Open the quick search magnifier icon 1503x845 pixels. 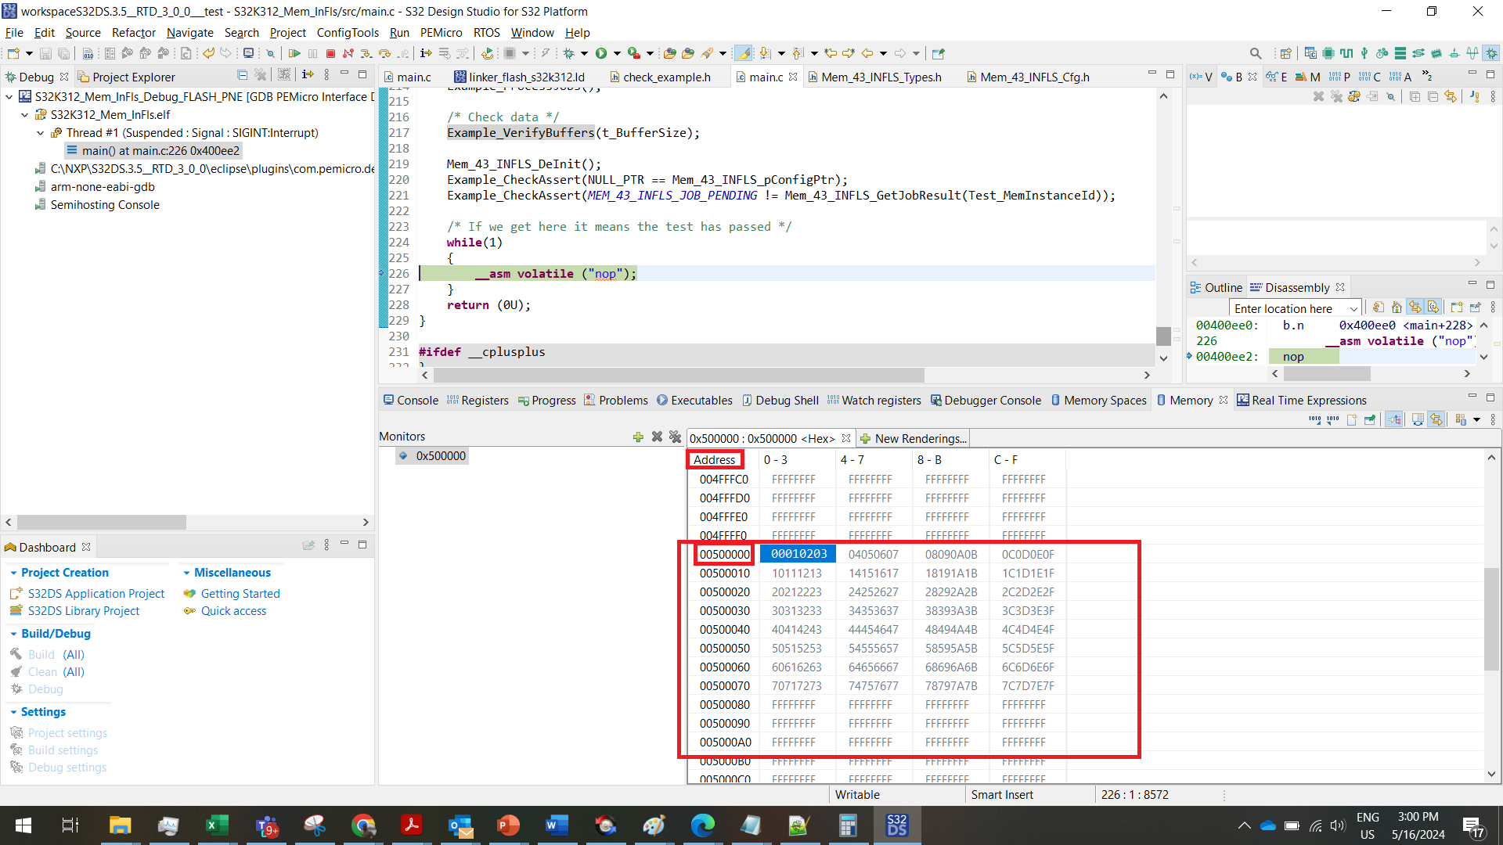pos(1256,52)
